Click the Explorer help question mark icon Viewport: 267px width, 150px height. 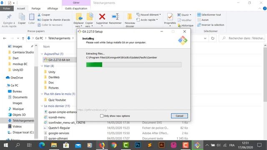pyautogui.click(x=265, y=8)
